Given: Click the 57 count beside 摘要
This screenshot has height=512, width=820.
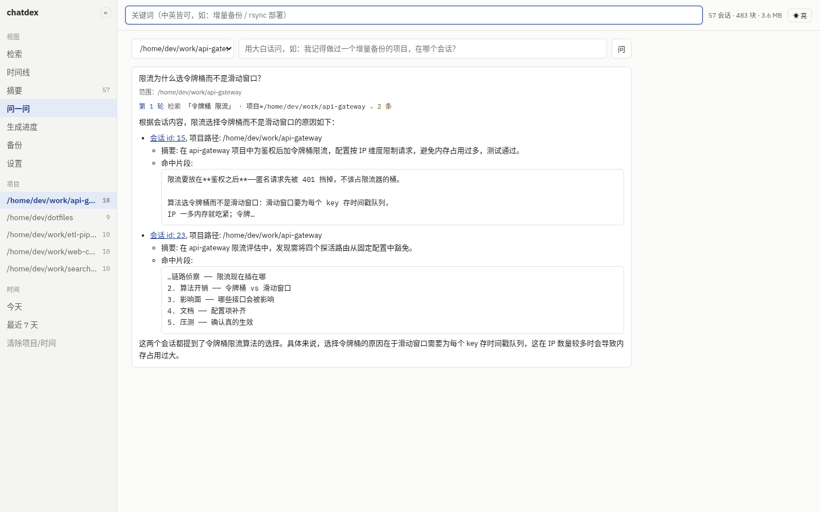Looking at the screenshot, I should pos(106,90).
